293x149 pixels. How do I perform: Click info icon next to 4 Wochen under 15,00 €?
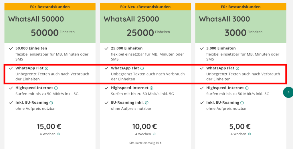[x=59, y=134]
